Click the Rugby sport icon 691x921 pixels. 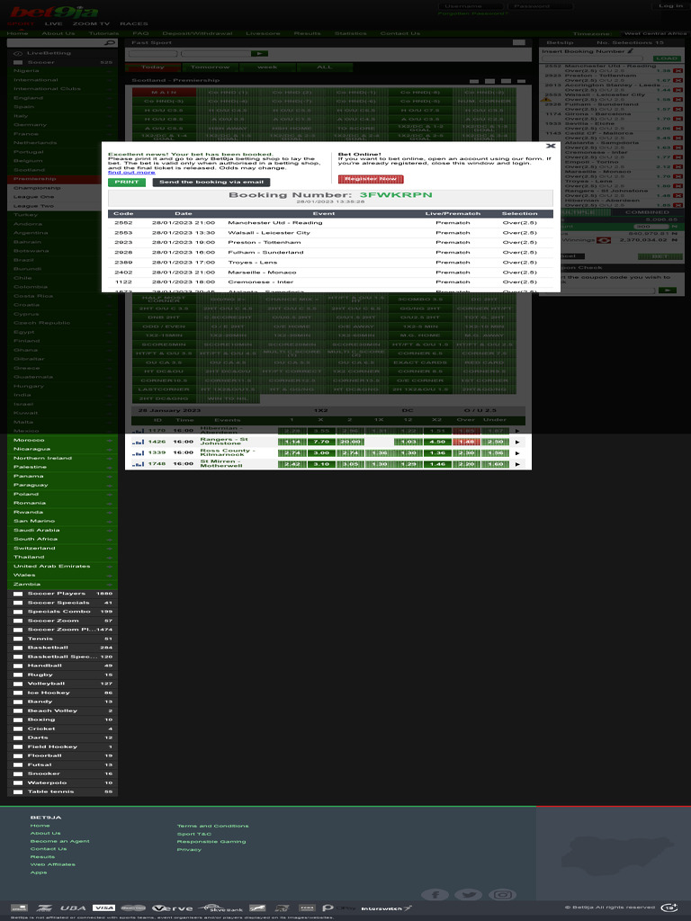[18, 675]
